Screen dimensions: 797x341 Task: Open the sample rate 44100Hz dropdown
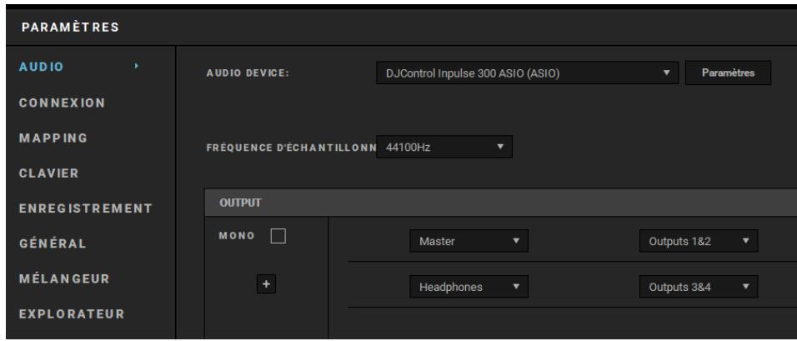pos(444,147)
